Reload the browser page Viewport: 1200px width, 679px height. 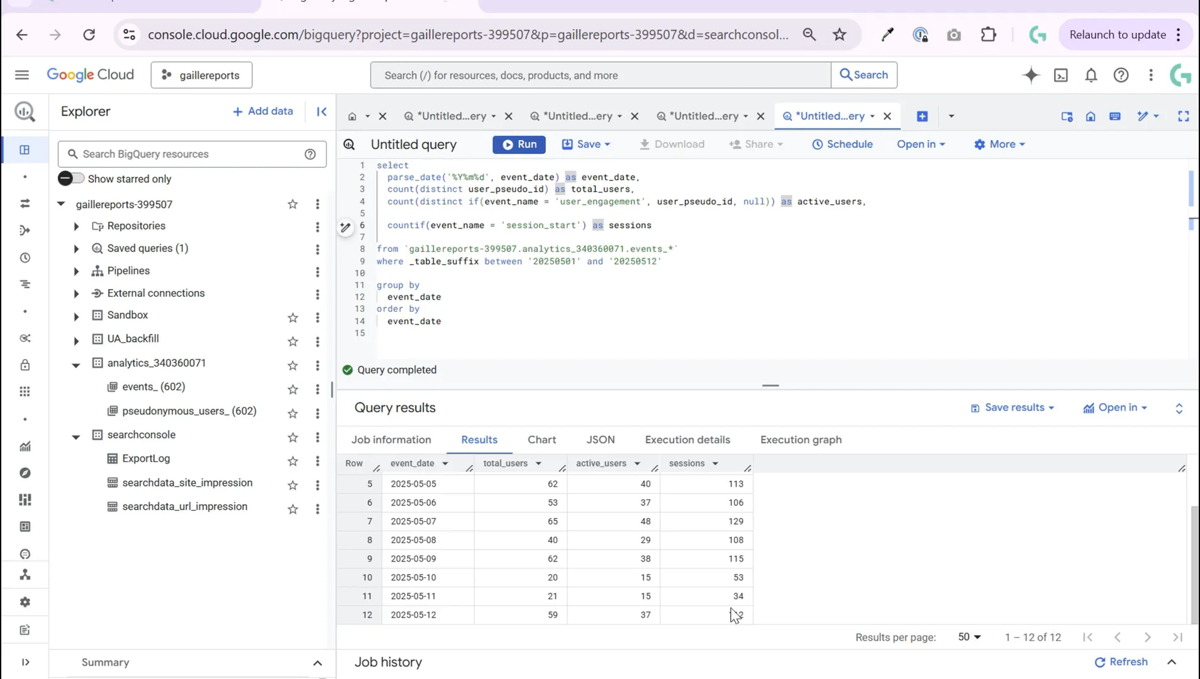[89, 35]
